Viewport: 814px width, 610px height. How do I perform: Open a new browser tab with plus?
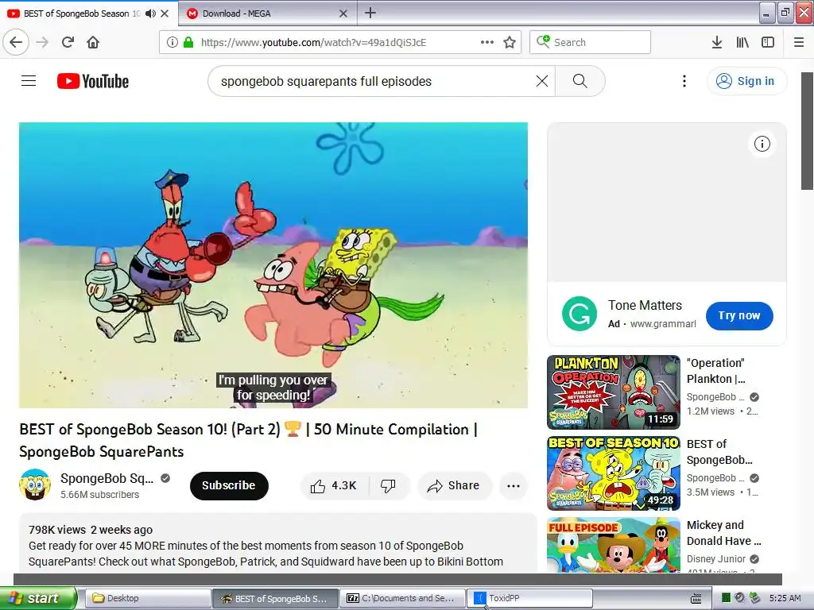370,13
